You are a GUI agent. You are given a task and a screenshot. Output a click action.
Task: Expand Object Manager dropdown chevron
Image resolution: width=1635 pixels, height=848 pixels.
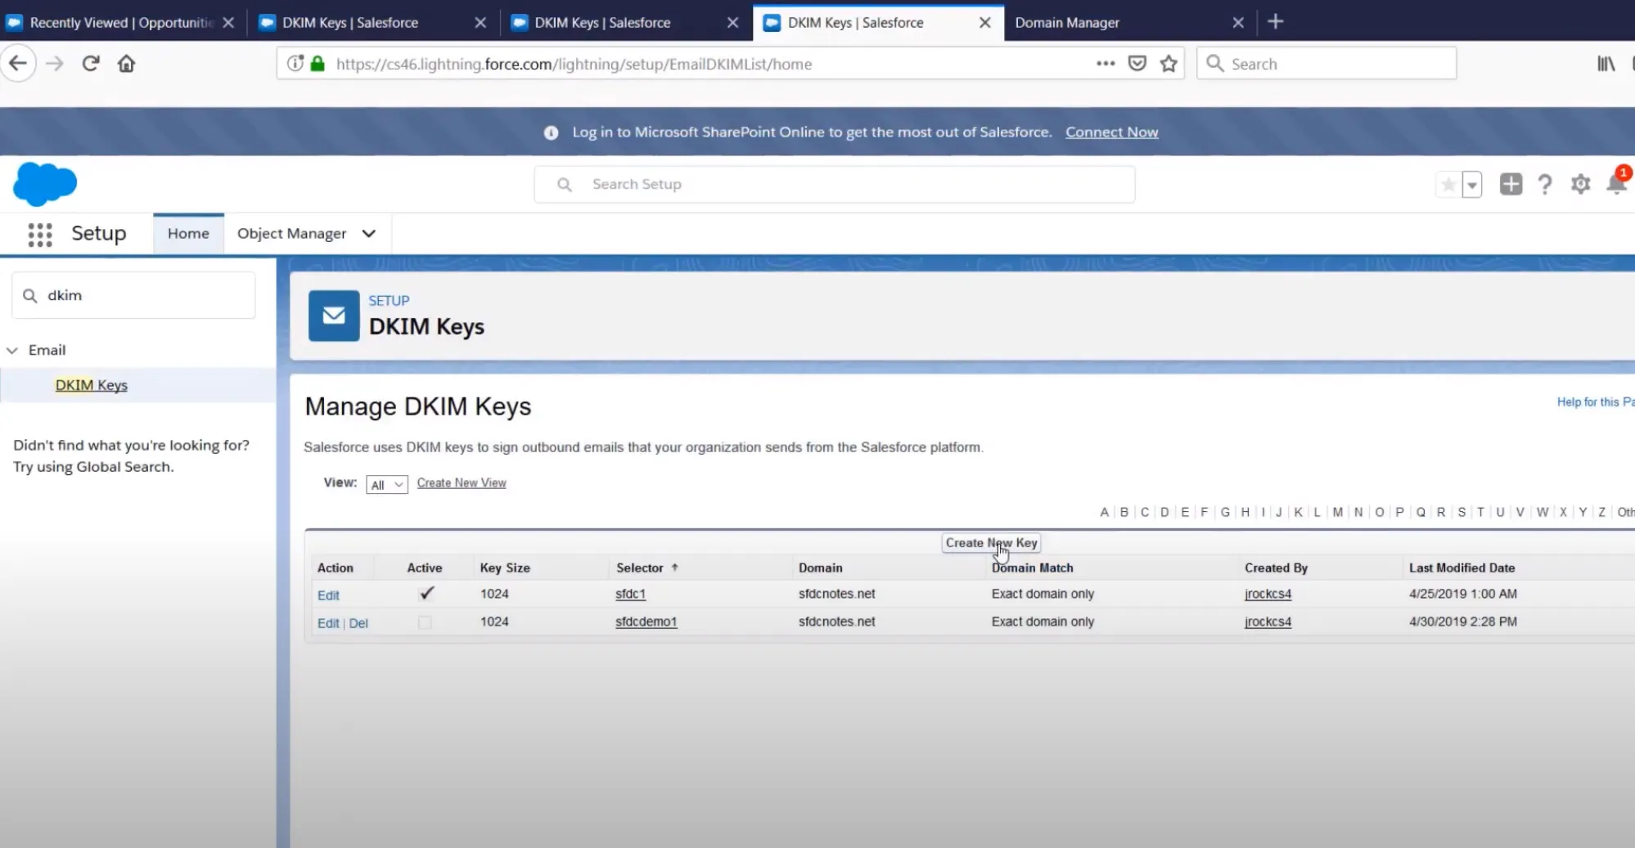click(x=369, y=234)
